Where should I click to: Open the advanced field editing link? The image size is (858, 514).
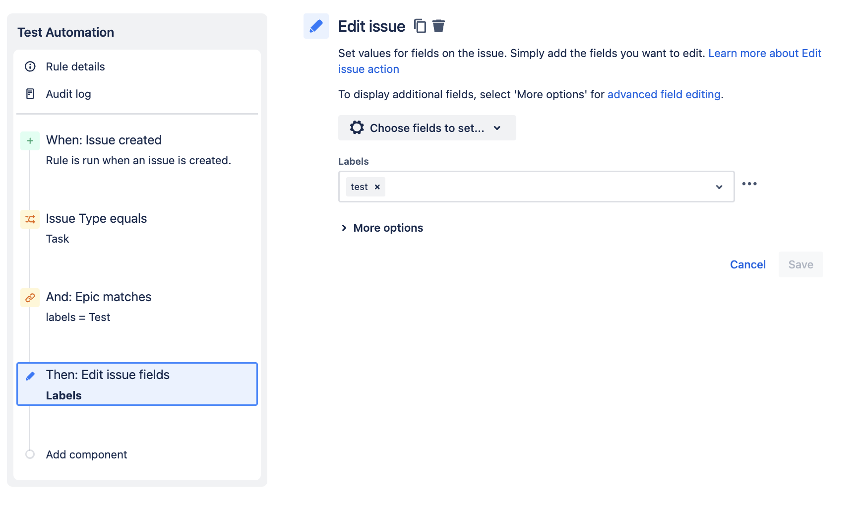click(664, 94)
